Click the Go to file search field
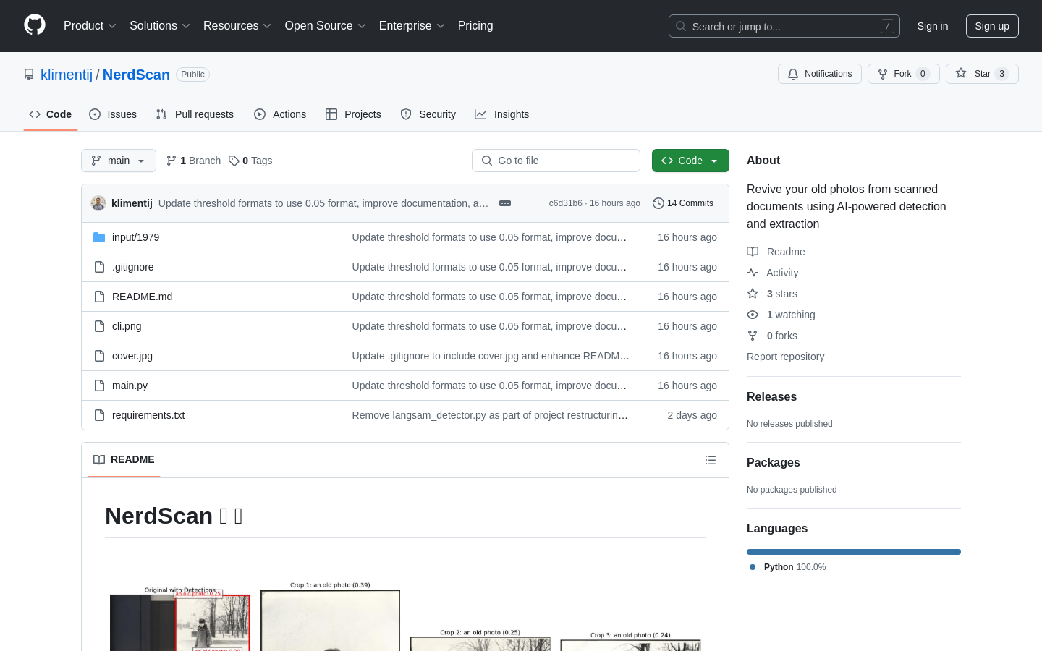The height and width of the screenshot is (651, 1042). 556,161
